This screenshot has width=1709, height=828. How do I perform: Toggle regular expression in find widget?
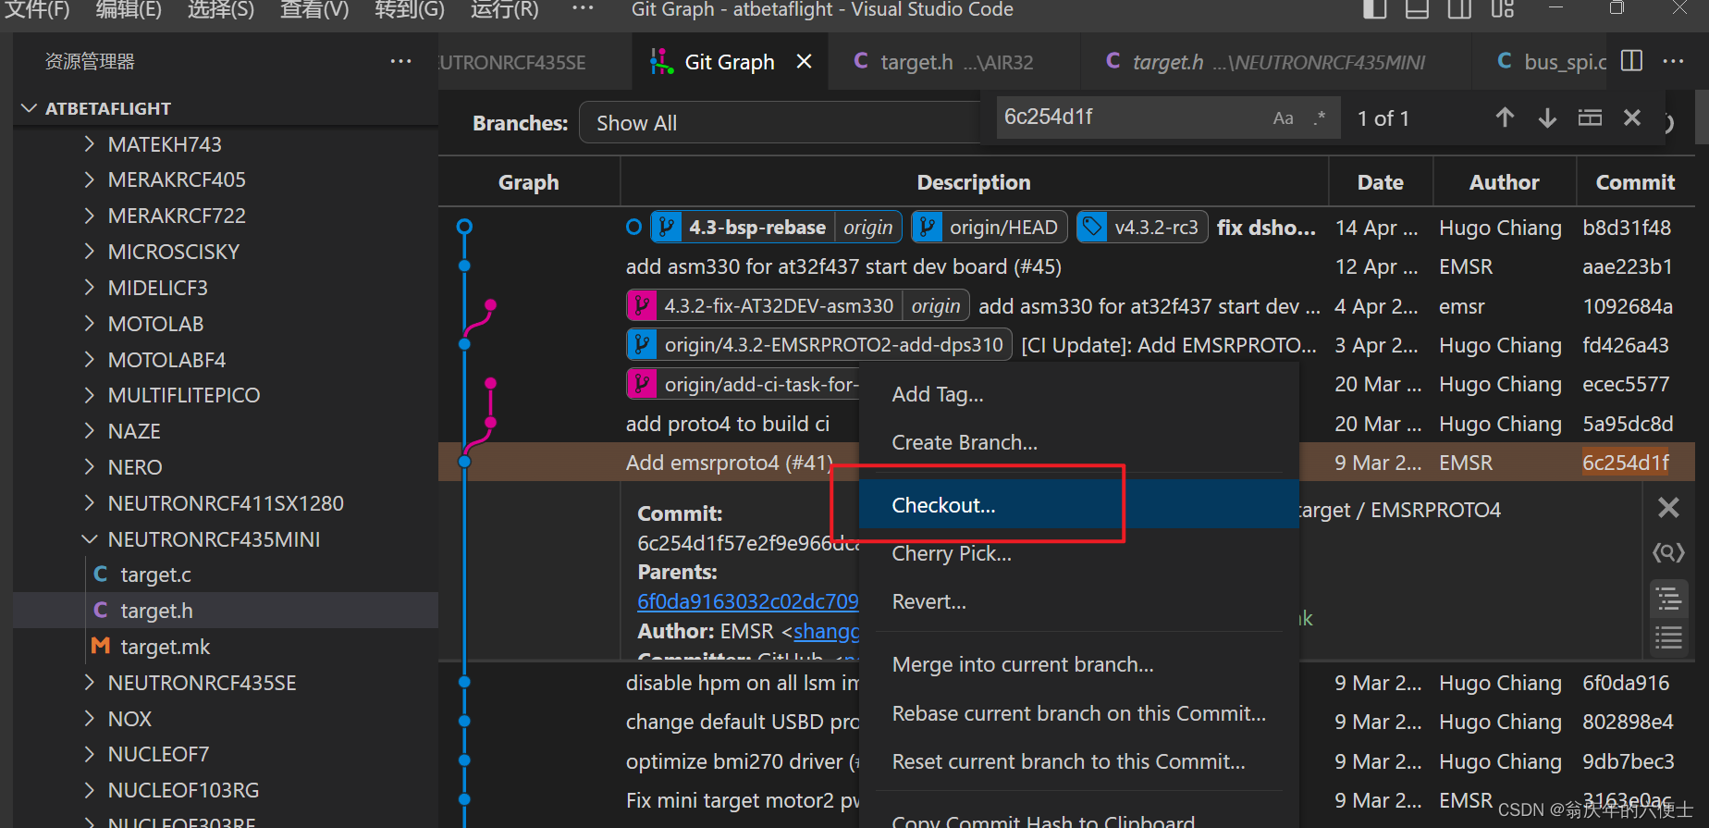tap(1321, 118)
